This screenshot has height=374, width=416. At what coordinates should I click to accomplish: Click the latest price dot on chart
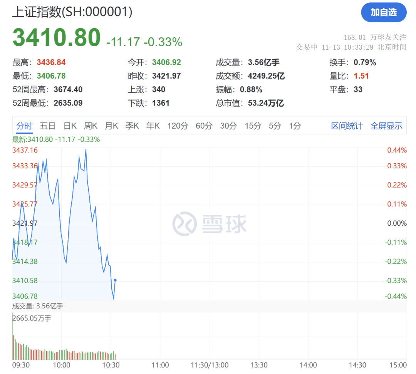click(x=115, y=280)
